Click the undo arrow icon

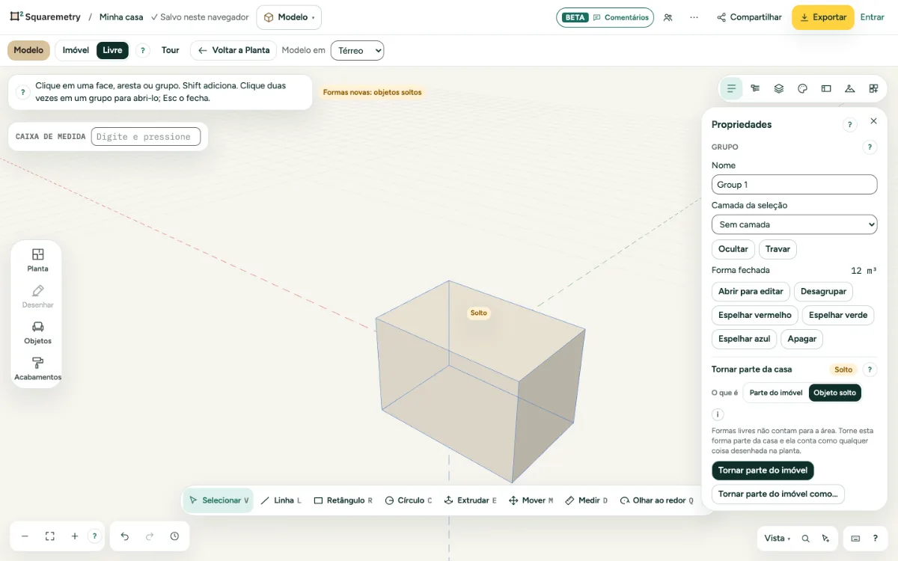(125, 536)
